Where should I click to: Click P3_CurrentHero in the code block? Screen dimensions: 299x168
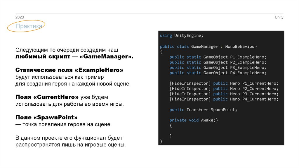260,94
